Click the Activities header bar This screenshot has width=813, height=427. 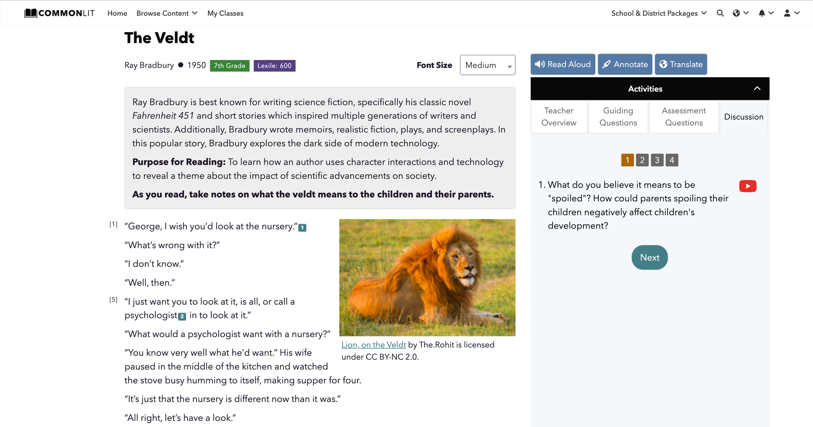[x=650, y=89]
